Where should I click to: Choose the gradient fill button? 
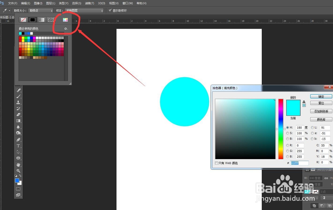42,20
